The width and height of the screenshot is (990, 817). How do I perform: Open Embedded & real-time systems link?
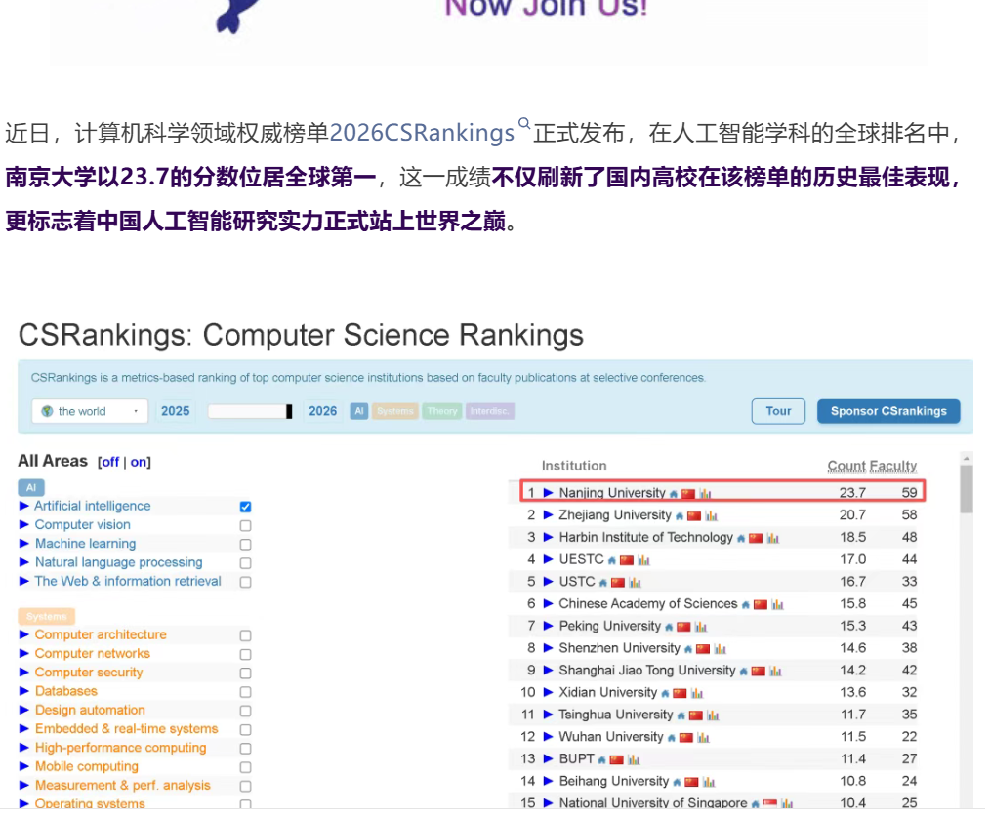[x=126, y=728]
